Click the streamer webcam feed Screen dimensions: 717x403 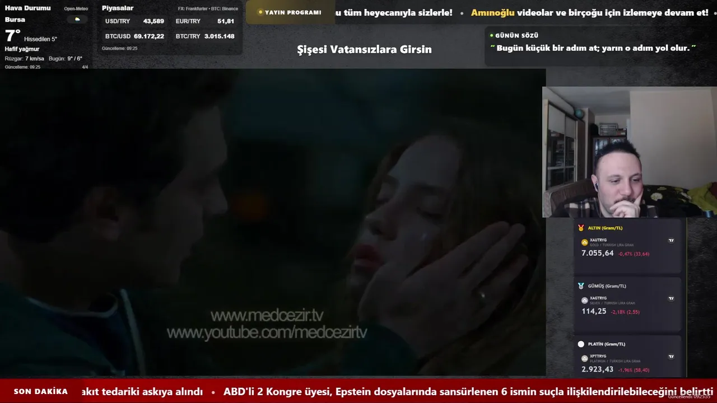(x=630, y=152)
